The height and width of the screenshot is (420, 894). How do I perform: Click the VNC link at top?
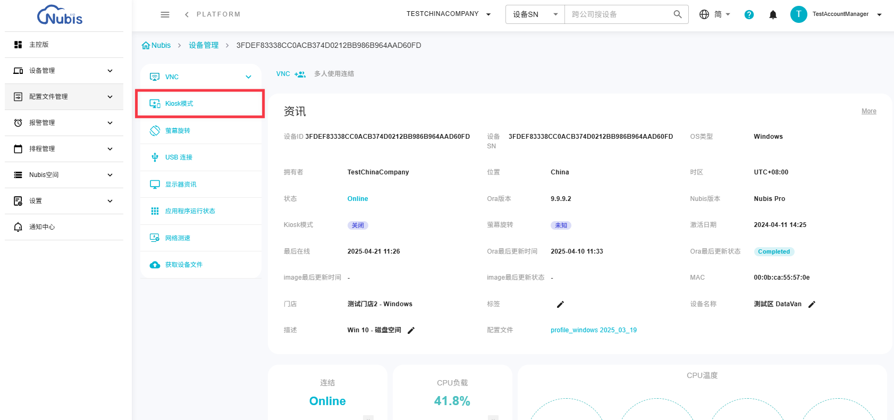pyautogui.click(x=283, y=74)
